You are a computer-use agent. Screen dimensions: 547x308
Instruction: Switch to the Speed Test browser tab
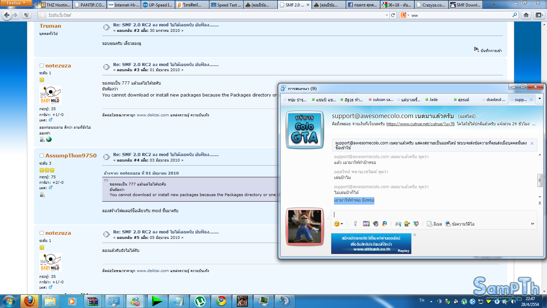[x=226, y=5]
